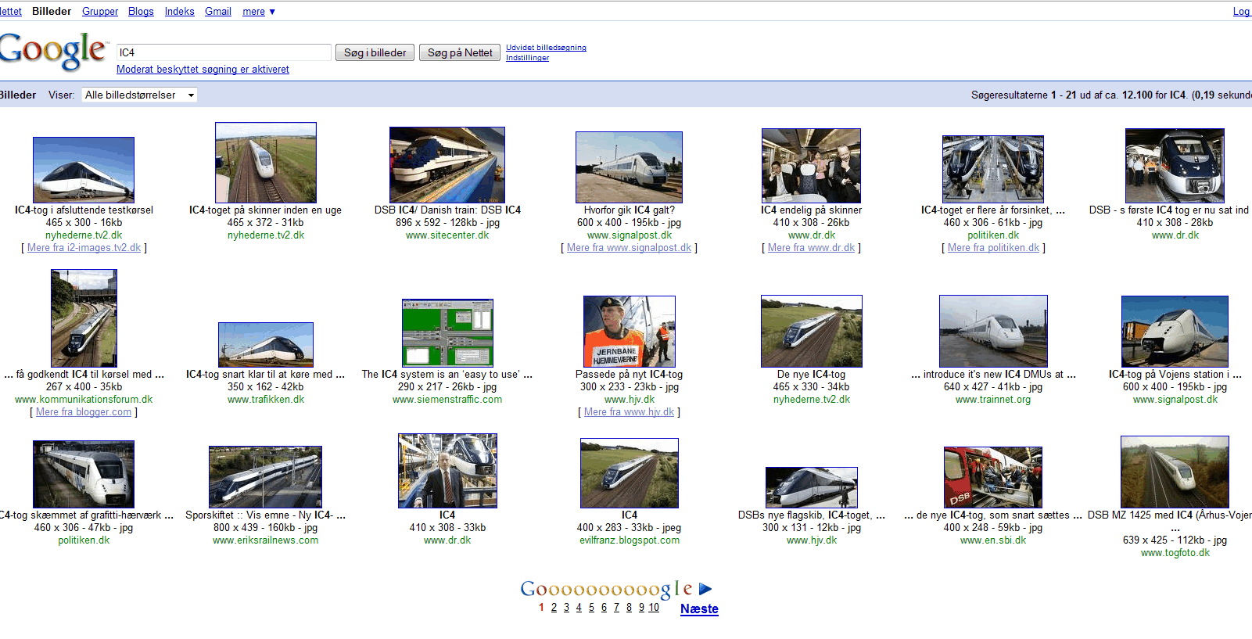This screenshot has width=1252, height=639.
Task: Open the 'mere' dropdown in top navigation
Action: coord(259,11)
